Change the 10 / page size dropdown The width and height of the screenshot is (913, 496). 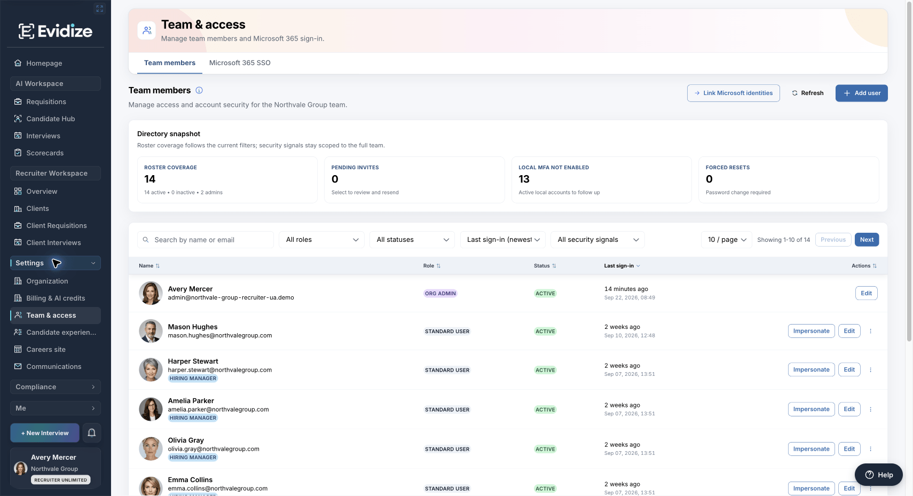[x=727, y=240]
